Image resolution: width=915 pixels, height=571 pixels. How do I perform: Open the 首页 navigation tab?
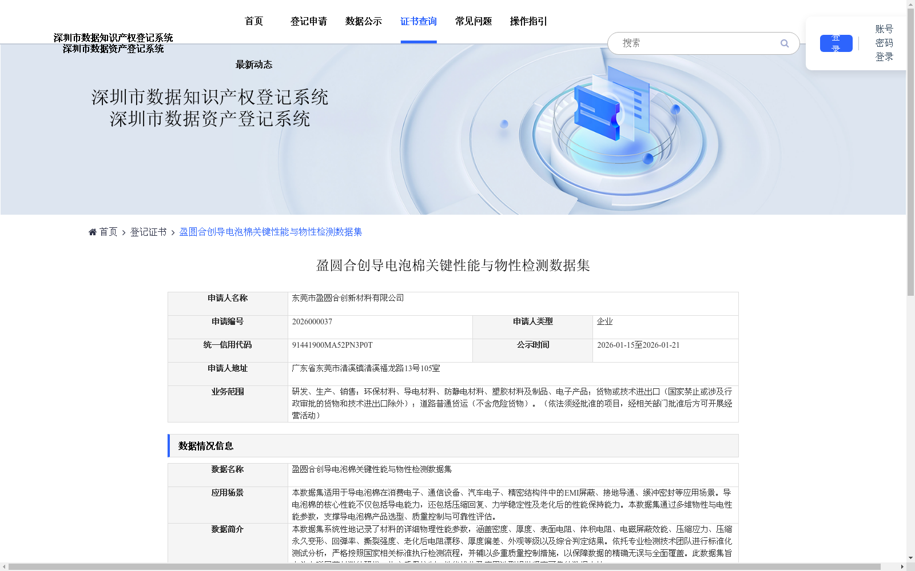click(254, 21)
